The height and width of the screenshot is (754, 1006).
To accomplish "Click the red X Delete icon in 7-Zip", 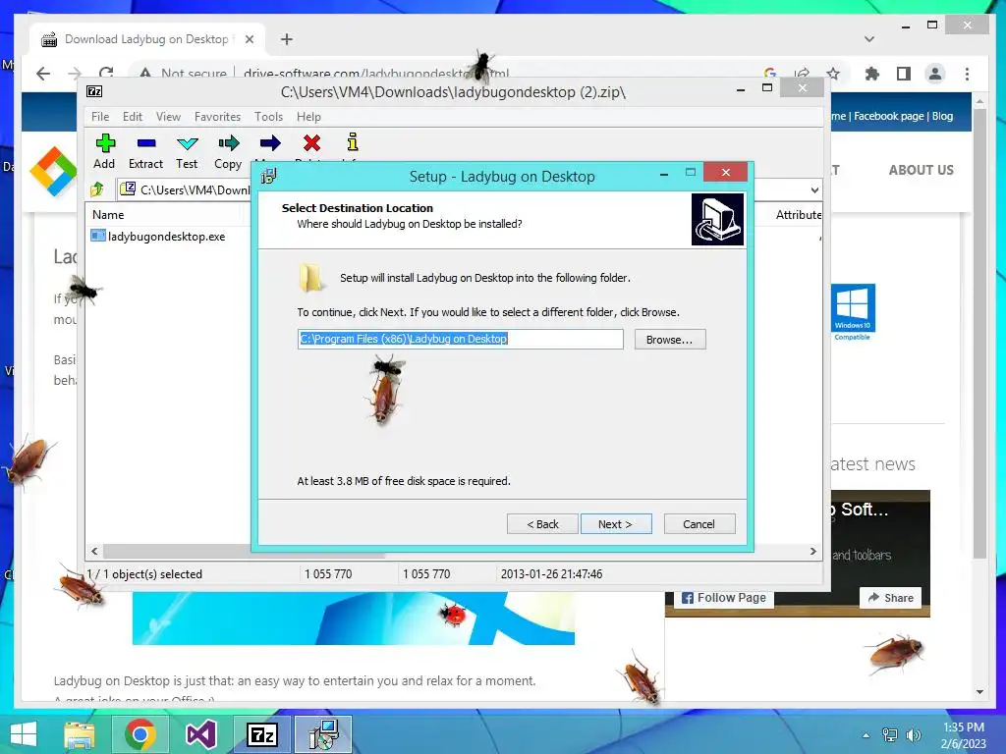I will (x=311, y=143).
